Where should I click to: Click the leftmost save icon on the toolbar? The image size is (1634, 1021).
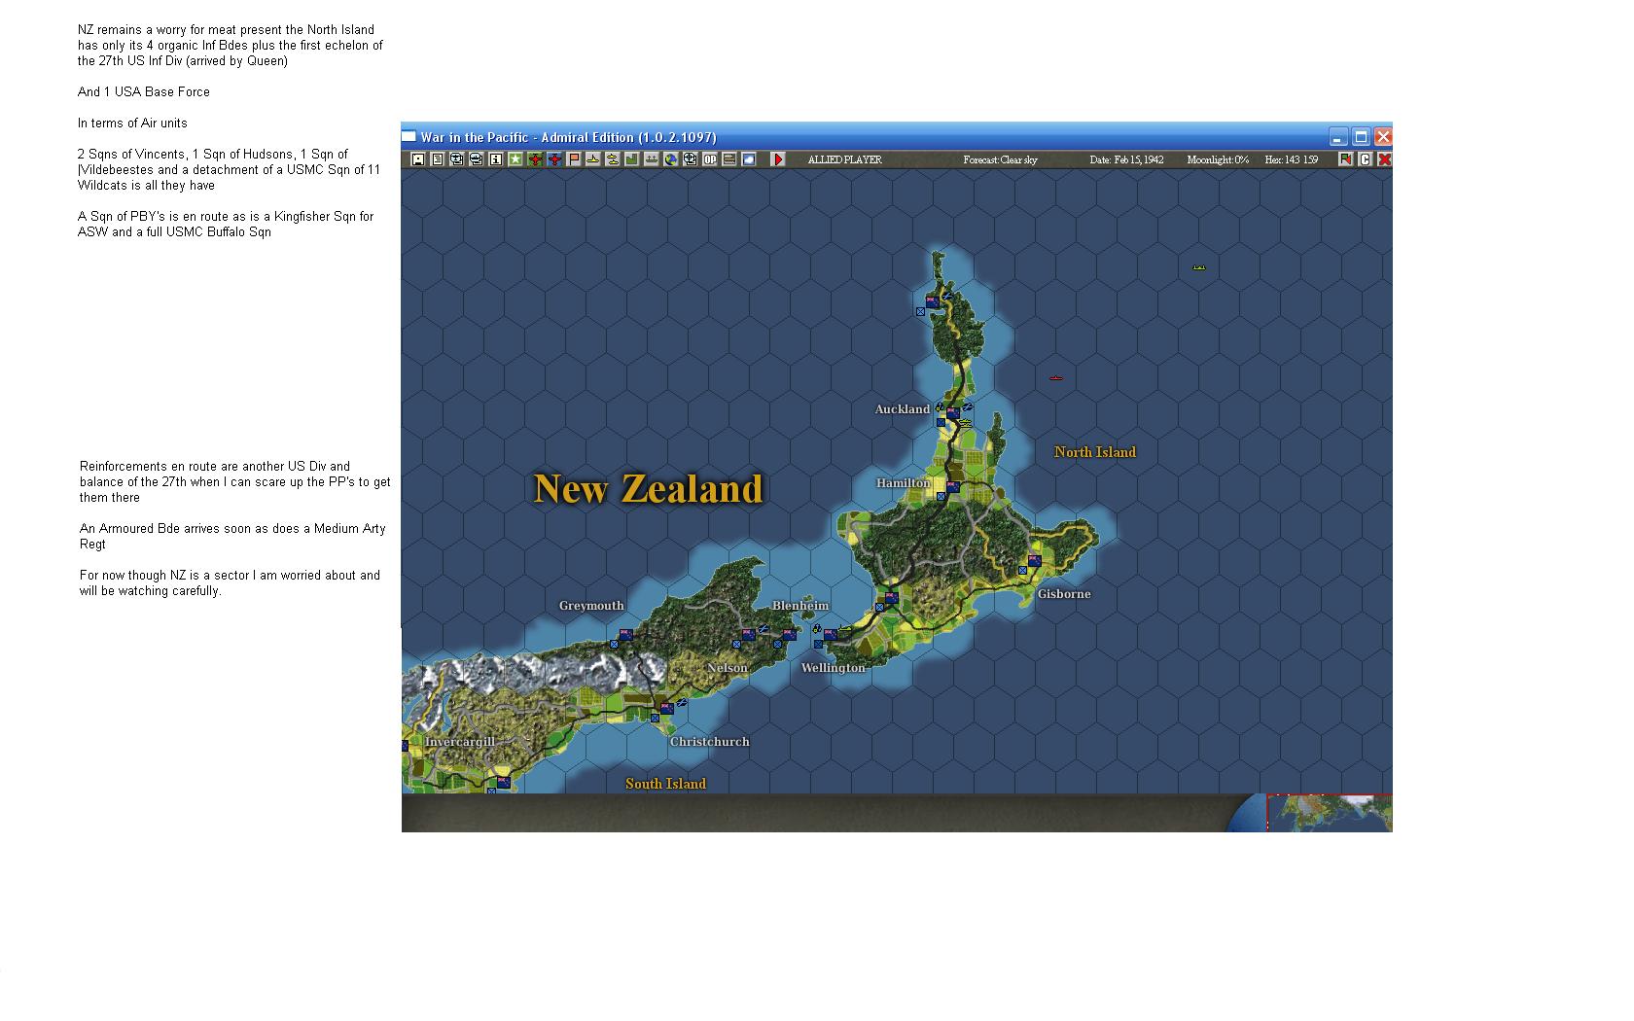pyautogui.click(x=417, y=161)
